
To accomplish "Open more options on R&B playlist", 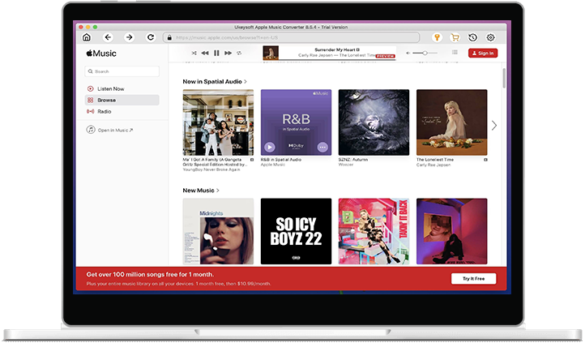I will pos(322,147).
